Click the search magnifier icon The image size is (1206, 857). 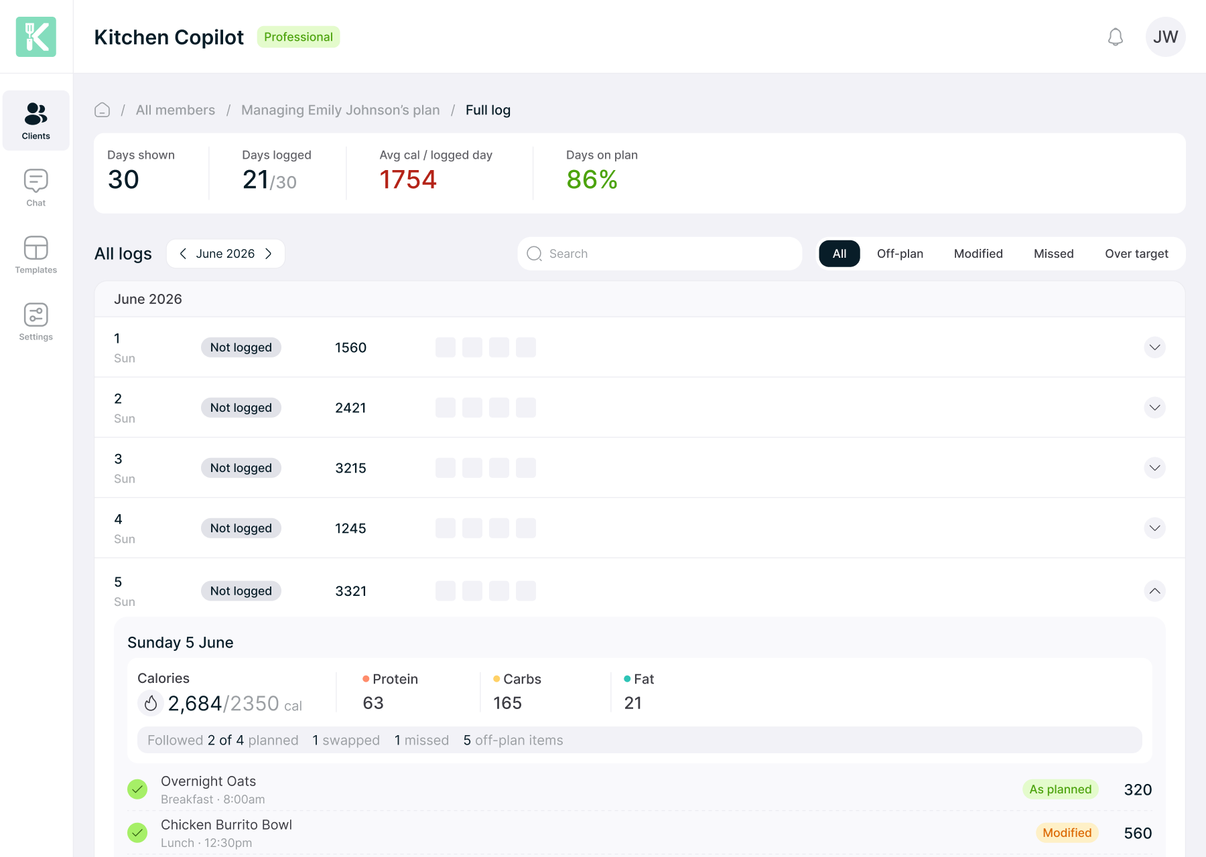tap(534, 254)
